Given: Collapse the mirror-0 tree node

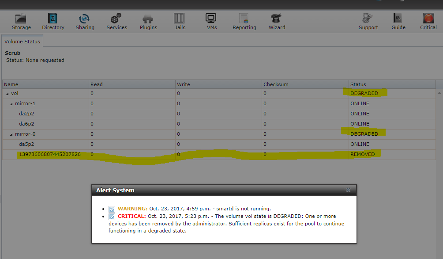Looking at the screenshot, I should [x=11, y=134].
